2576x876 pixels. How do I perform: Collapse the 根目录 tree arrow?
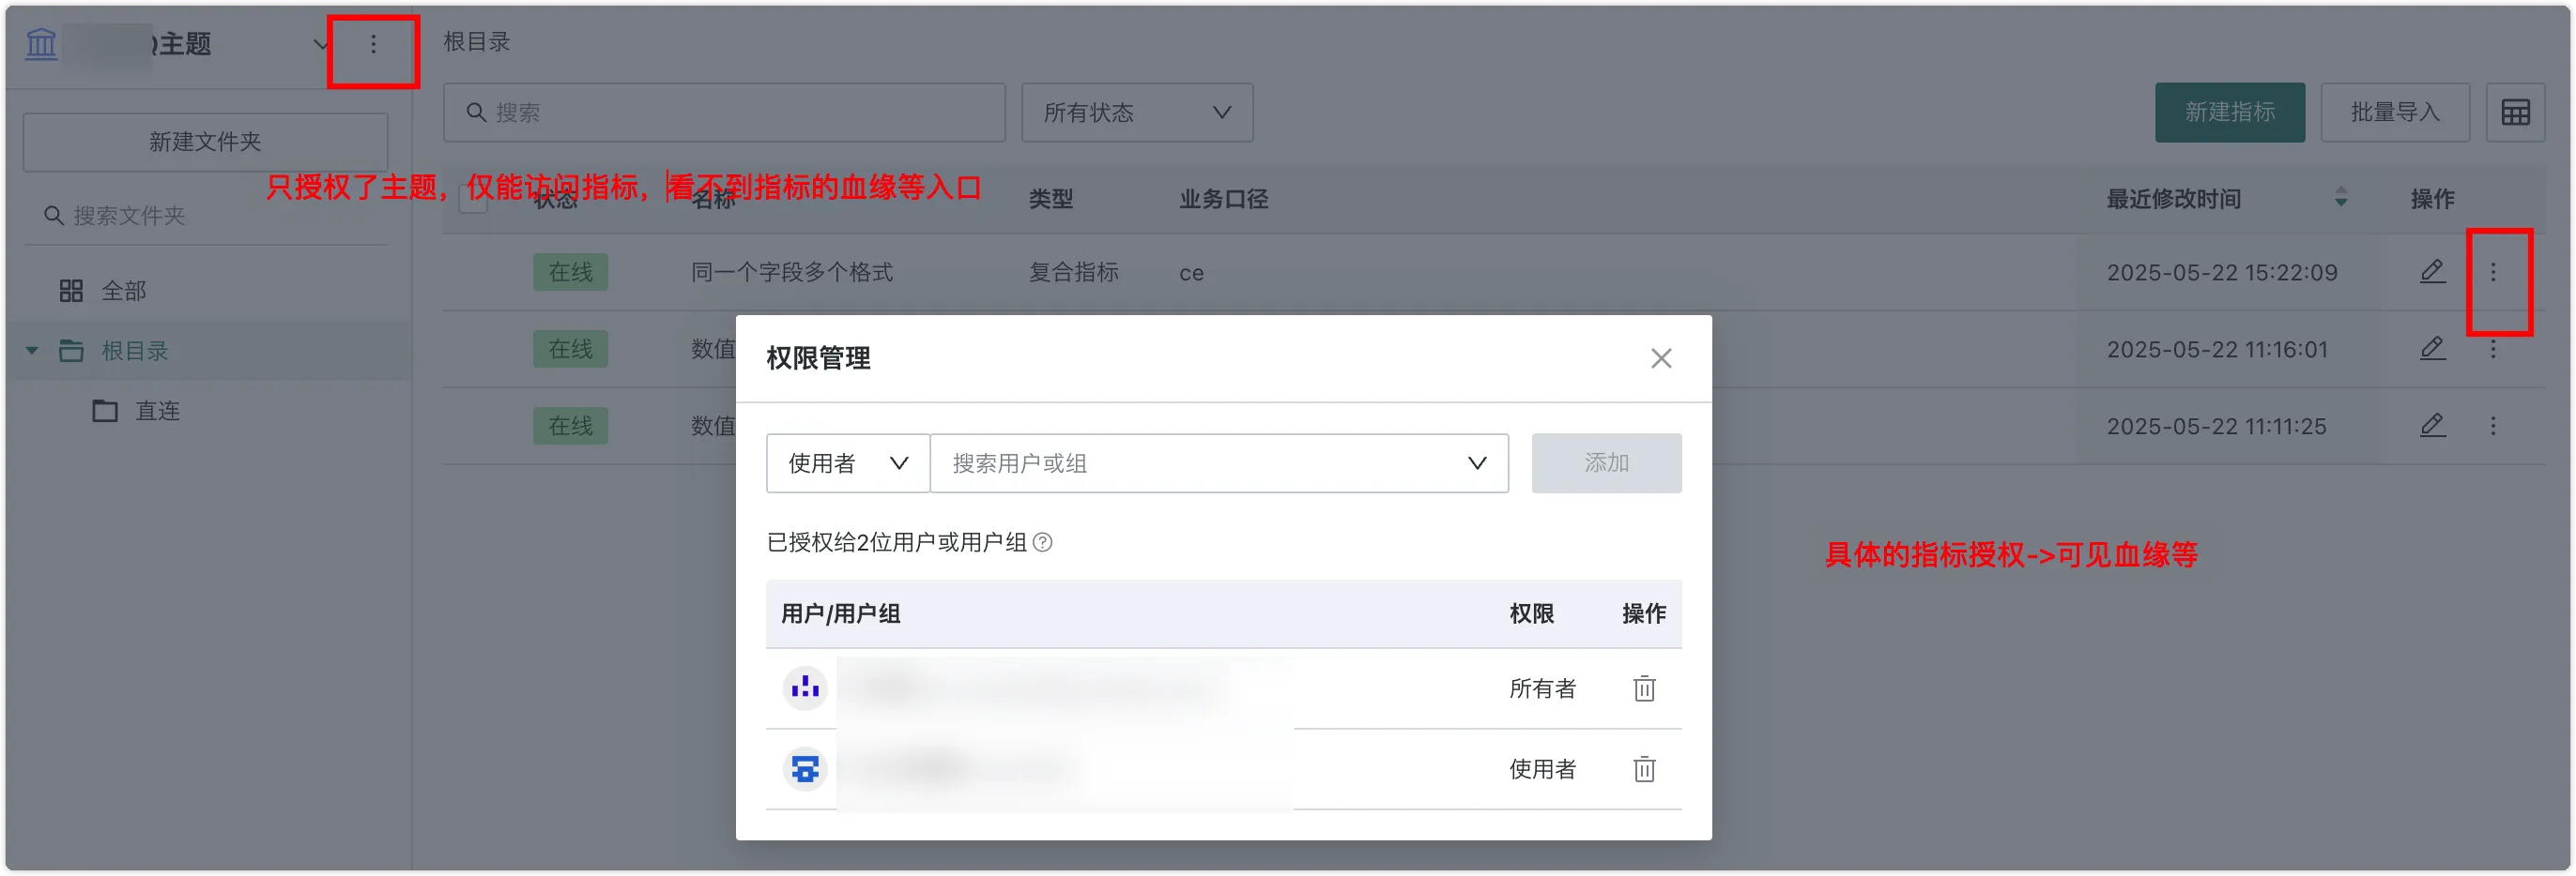coord(32,352)
